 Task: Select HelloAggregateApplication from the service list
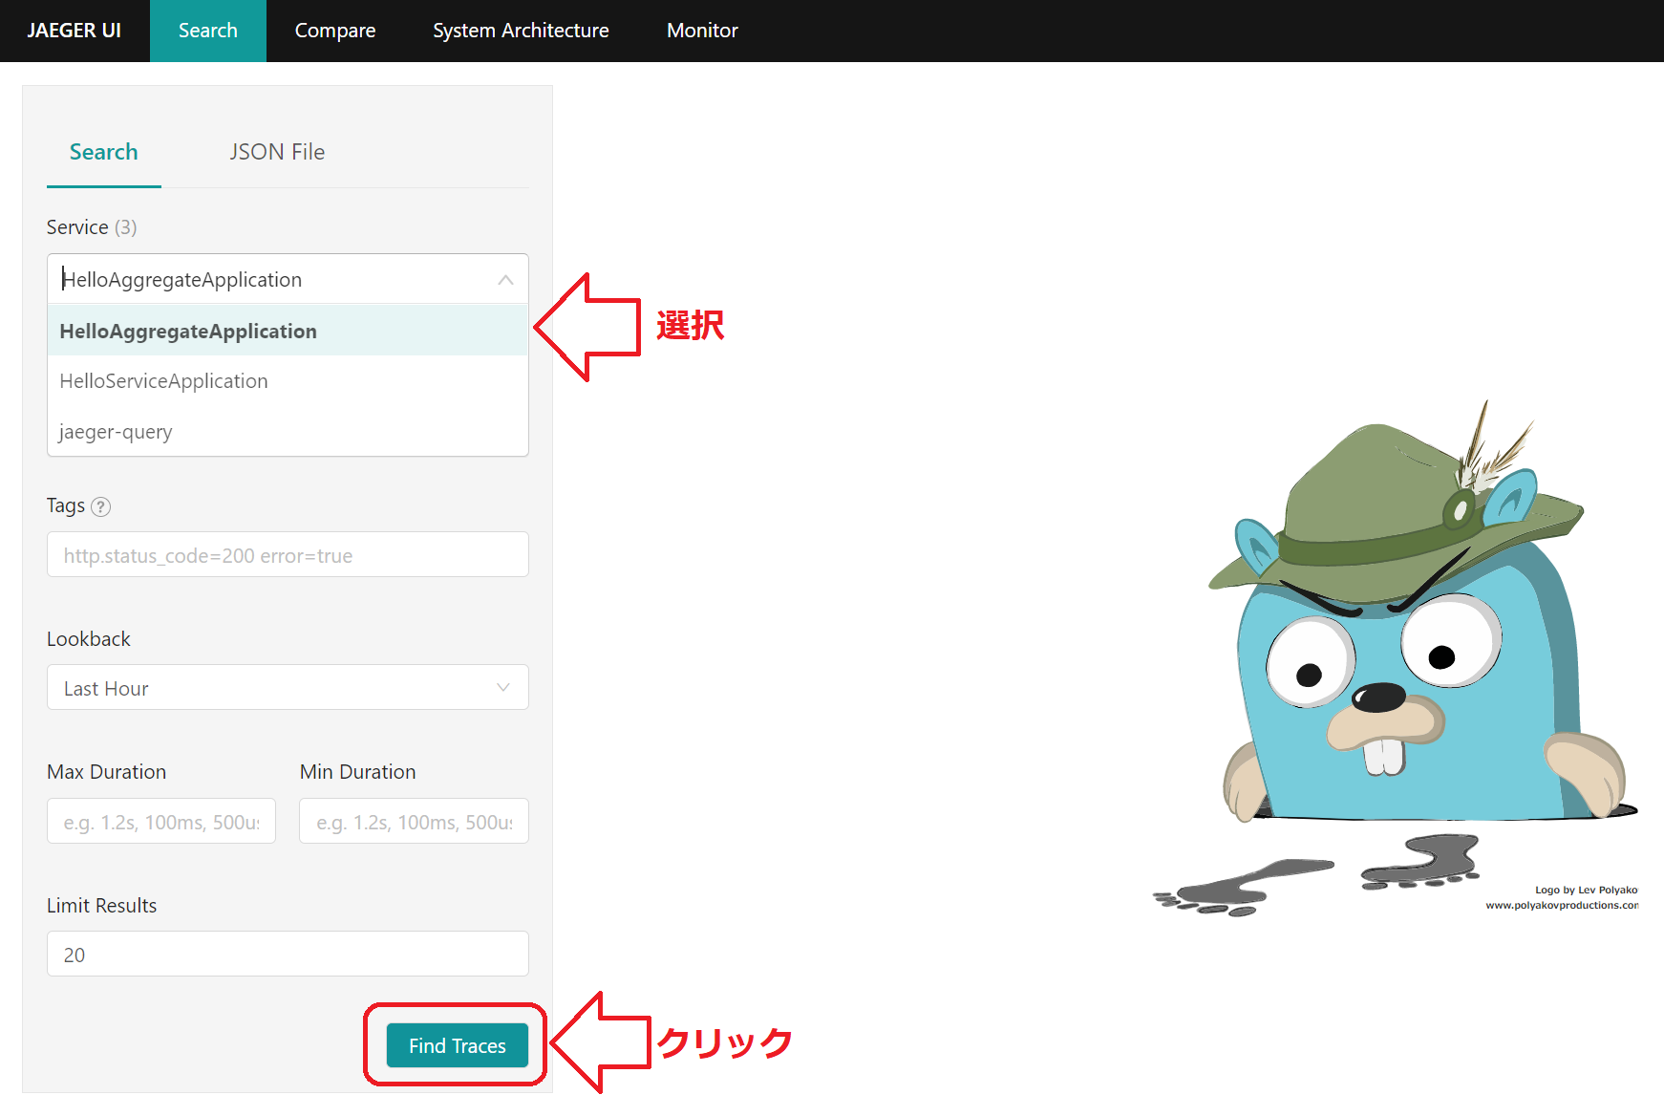pyautogui.click(x=188, y=331)
